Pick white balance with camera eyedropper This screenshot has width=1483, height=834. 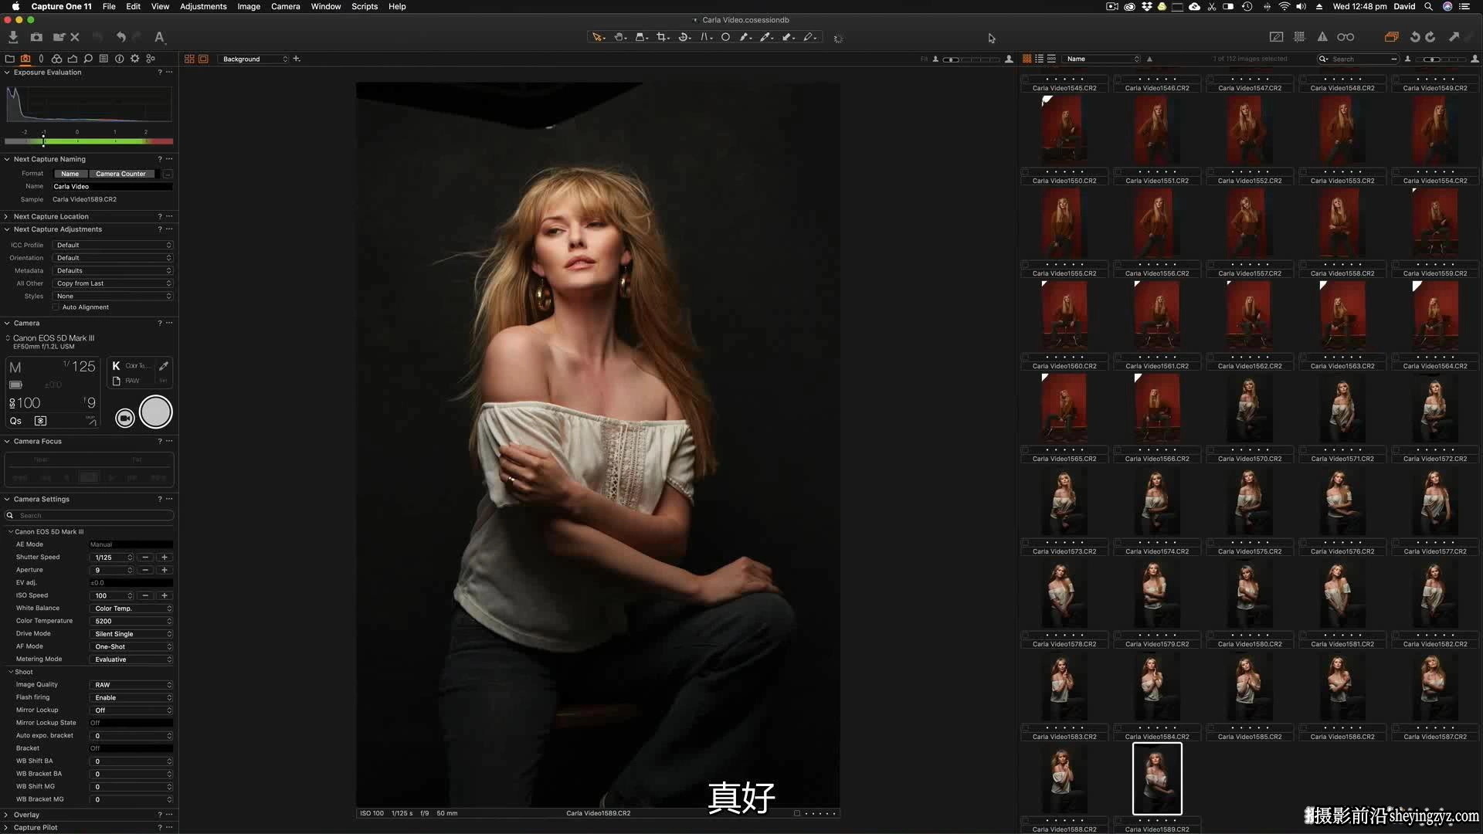(164, 366)
